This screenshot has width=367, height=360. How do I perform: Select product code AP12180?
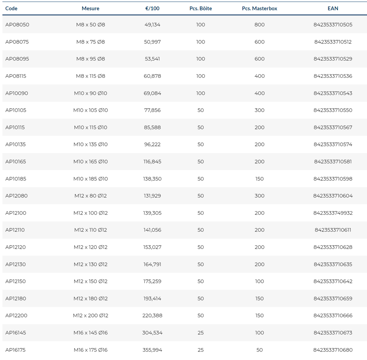coord(16,298)
